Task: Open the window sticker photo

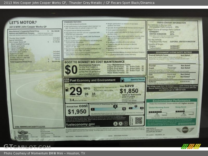Action: pyautogui.click(x=104, y=78)
